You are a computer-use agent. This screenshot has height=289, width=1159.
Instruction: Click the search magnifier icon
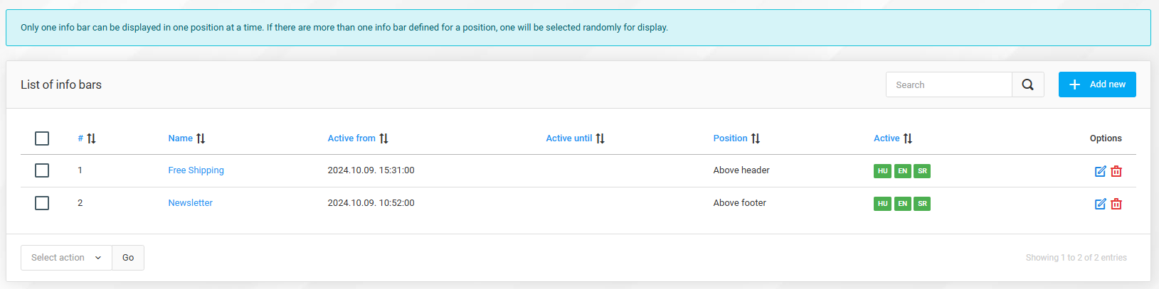click(1027, 84)
